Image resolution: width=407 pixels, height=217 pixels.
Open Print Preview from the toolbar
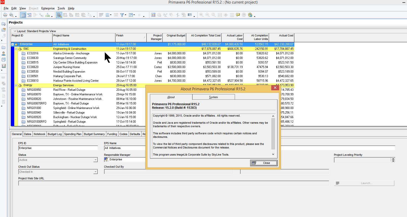pos(11,15)
